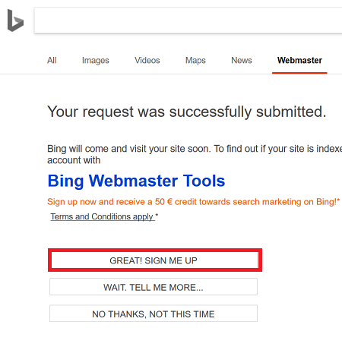Open the News tab
Screen dimensions: 342x350
[242, 60]
